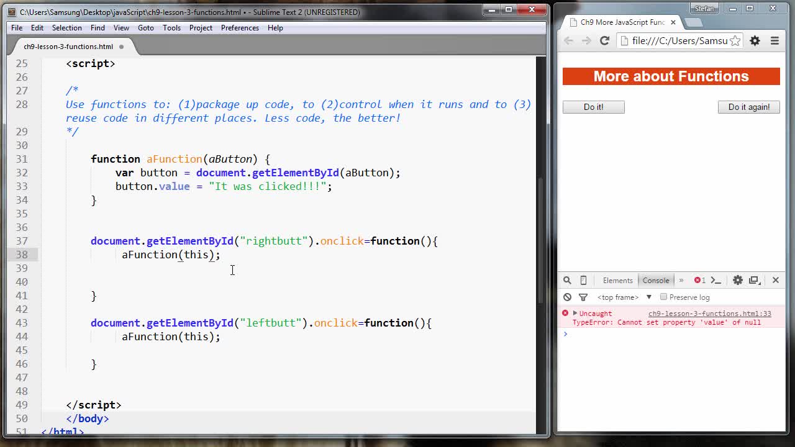Close the DevTools panel
The height and width of the screenshot is (447, 795).
(x=775, y=281)
